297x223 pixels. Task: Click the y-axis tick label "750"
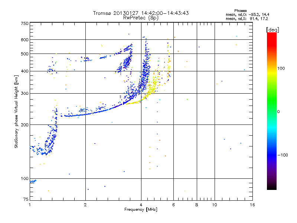click(25, 23)
